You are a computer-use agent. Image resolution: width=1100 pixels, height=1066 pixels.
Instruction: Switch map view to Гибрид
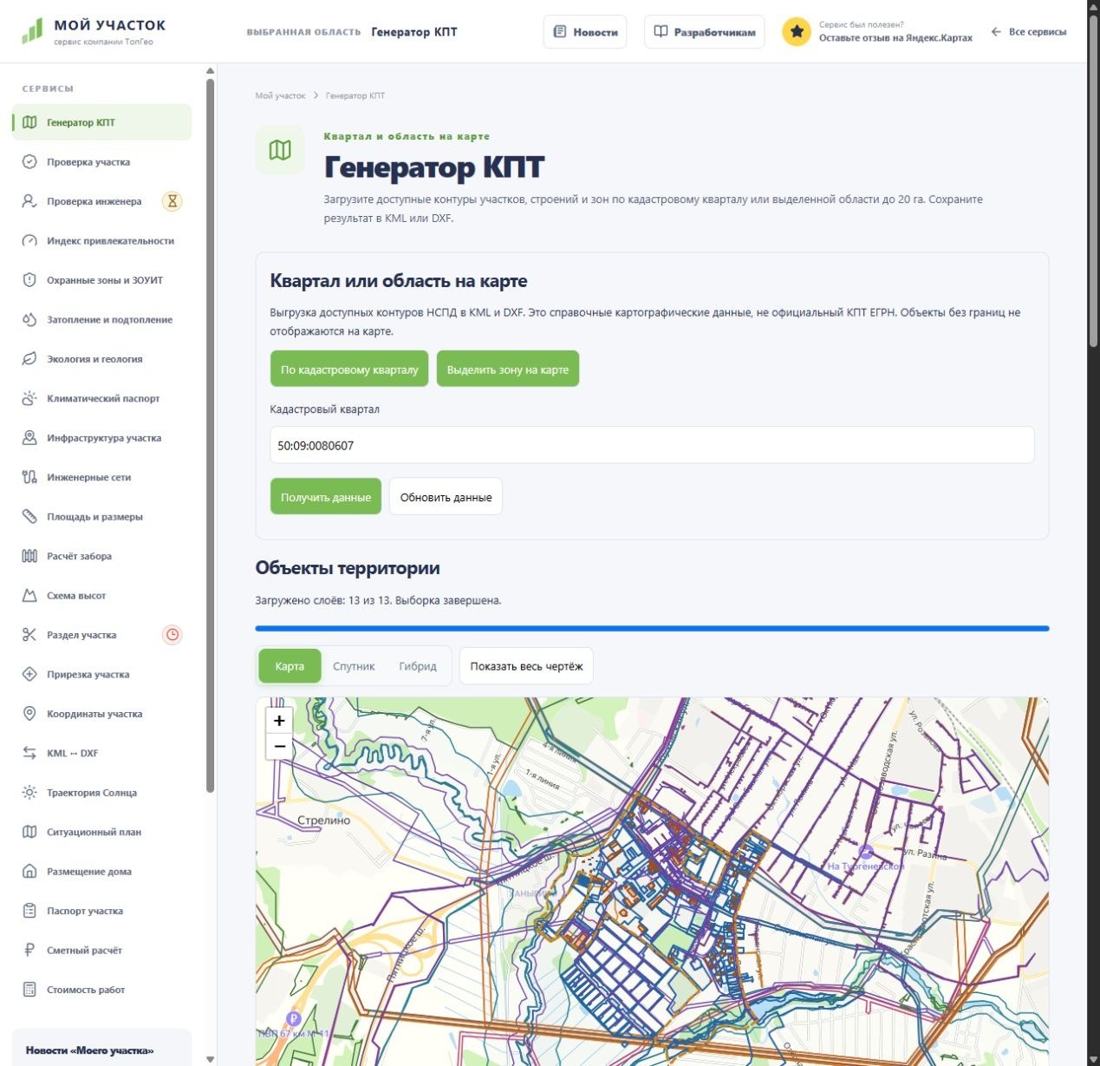click(418, 666)
